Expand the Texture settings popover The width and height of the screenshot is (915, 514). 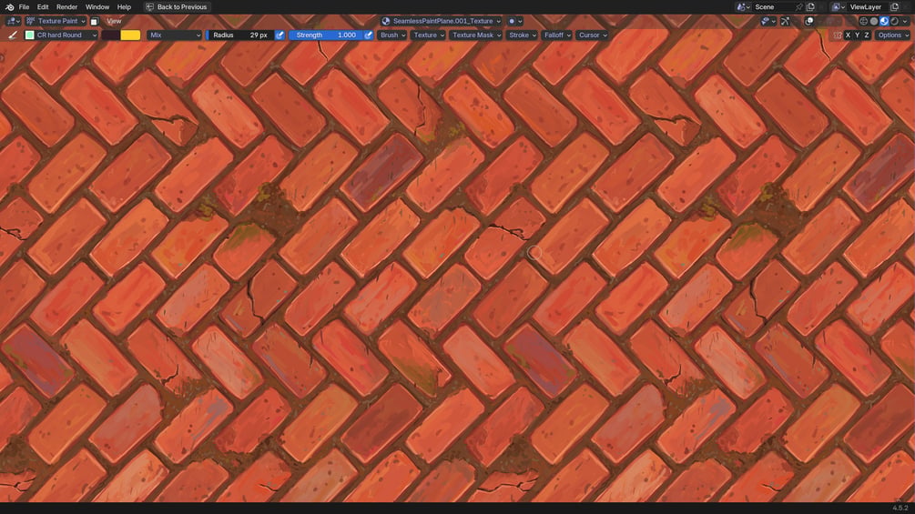[429, 35]
